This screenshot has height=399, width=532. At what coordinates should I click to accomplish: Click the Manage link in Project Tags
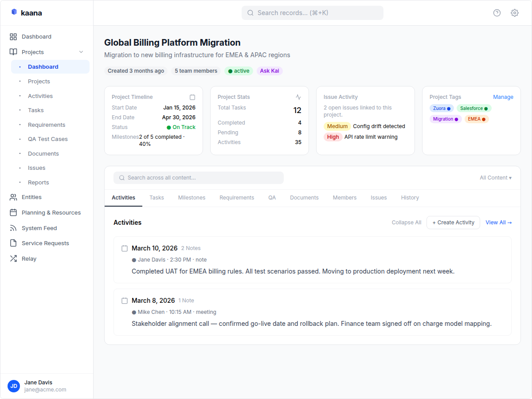[503, 97]
